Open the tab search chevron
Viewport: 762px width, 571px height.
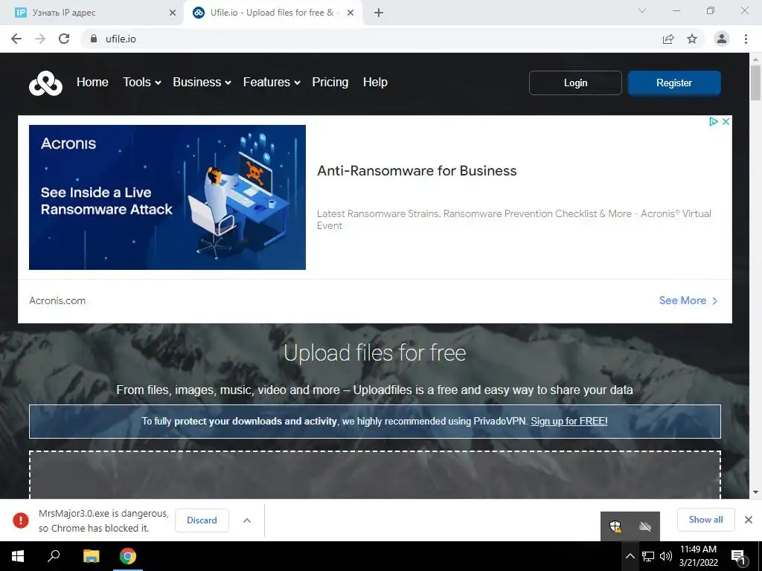[642, 10]
